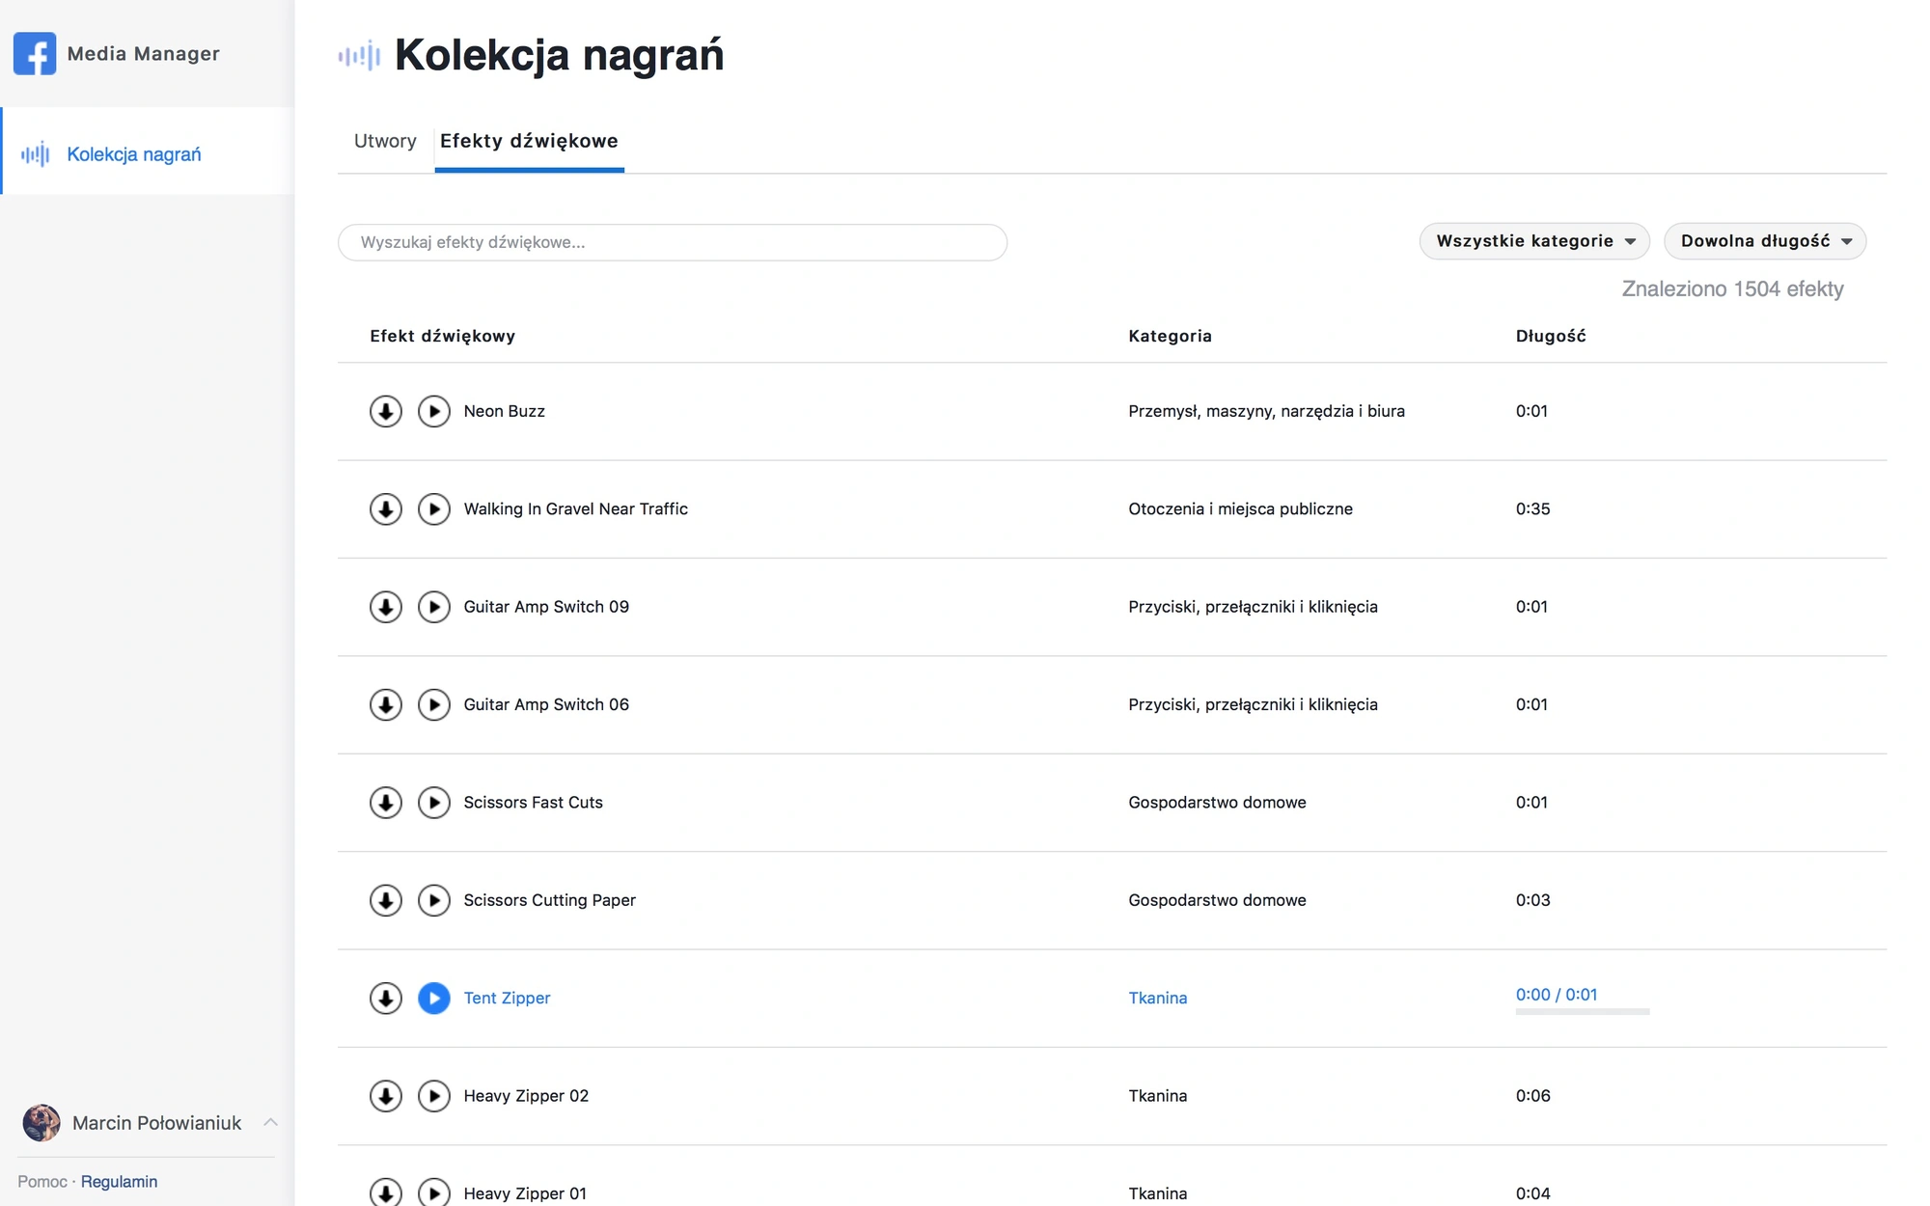
Task: Click the Znaleziono 1504 efekty text
Action: 1732,289
